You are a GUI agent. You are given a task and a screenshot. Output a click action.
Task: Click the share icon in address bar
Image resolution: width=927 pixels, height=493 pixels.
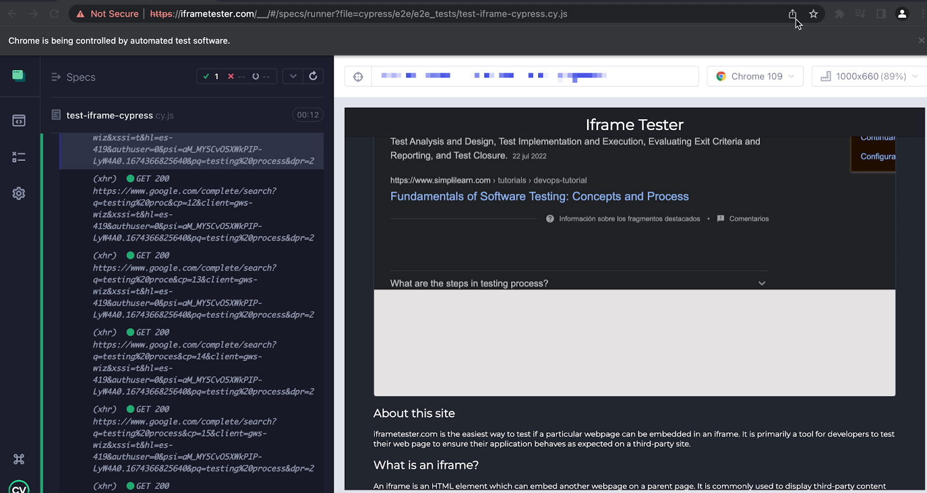(x=792, y=14)
